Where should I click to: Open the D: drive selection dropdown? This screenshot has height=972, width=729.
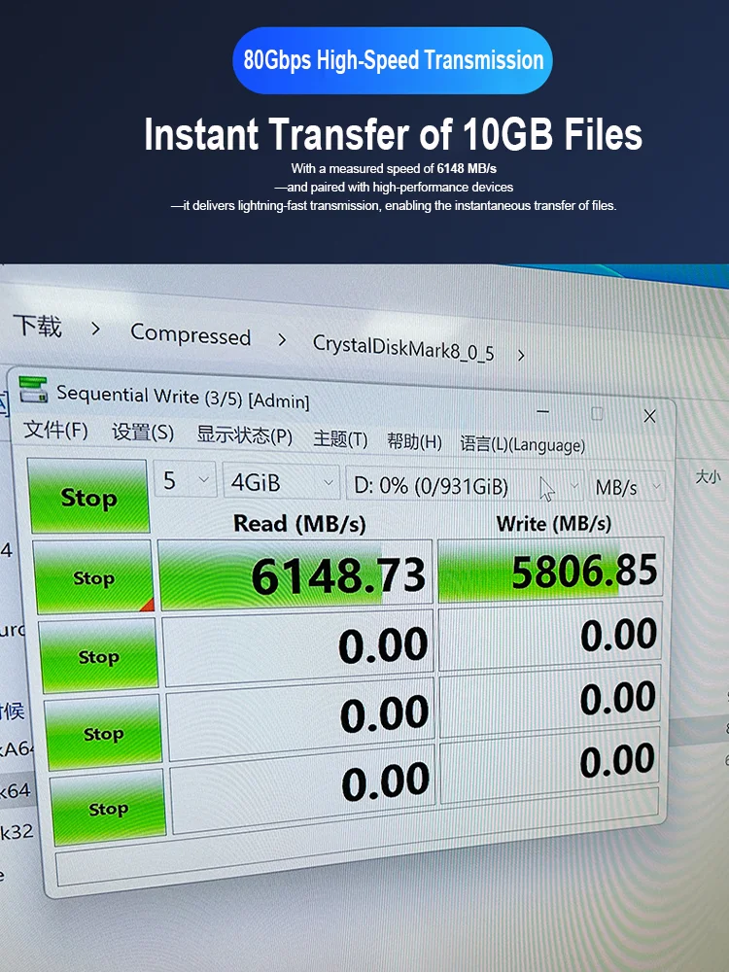tap(465, 486)
